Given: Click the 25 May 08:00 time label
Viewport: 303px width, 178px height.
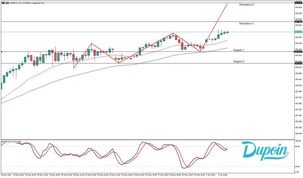Looking at the screenshot, I should pyautogui.click(x=127, y=175).
